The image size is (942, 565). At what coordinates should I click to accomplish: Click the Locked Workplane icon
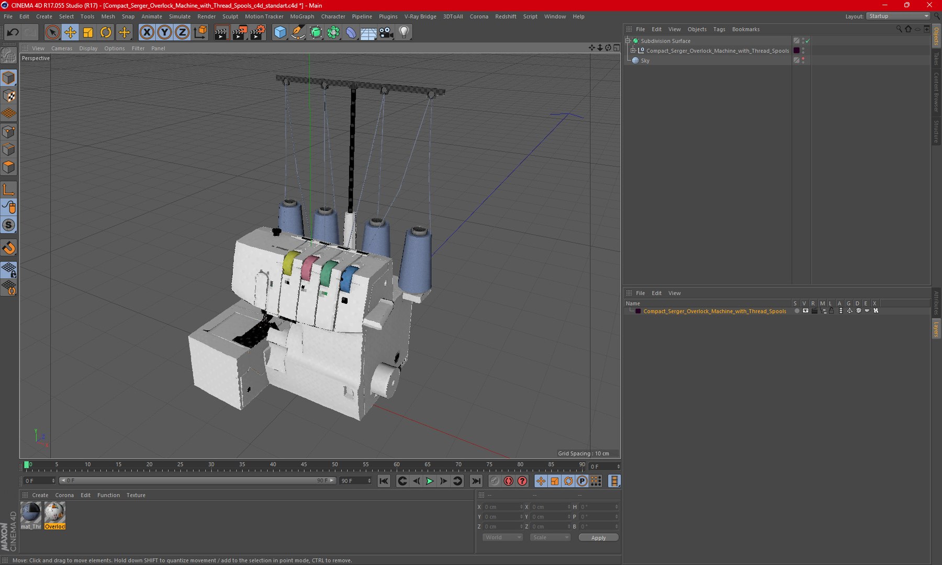[x=9, y=269]
